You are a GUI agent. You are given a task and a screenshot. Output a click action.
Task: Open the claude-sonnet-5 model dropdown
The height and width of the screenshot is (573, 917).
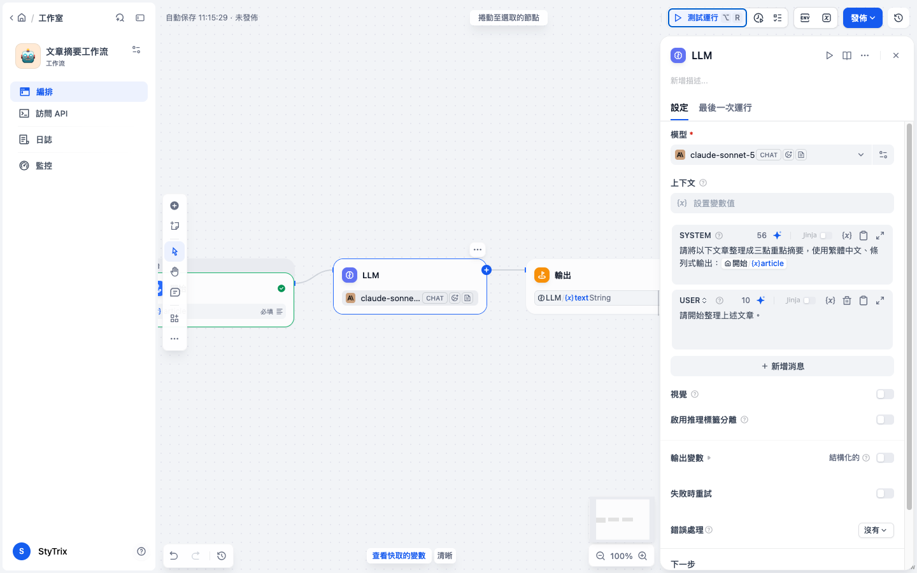(x=771, y=155)
